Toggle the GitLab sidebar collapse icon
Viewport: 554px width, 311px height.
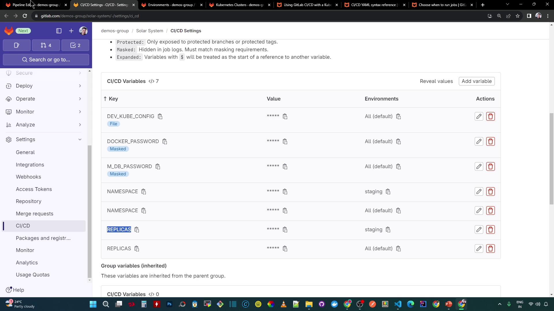pos(59,31)
